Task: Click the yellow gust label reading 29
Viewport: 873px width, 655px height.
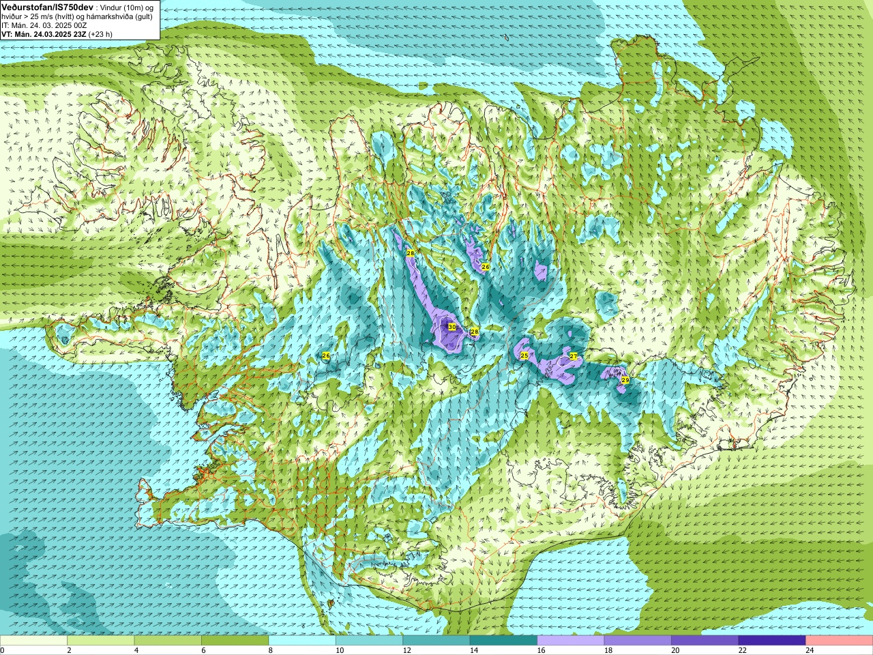Action: pyautogui.click(x=625, y=380)
